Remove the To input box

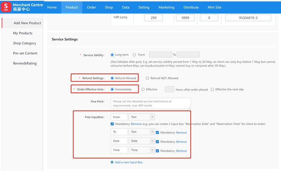click(181, 132)
